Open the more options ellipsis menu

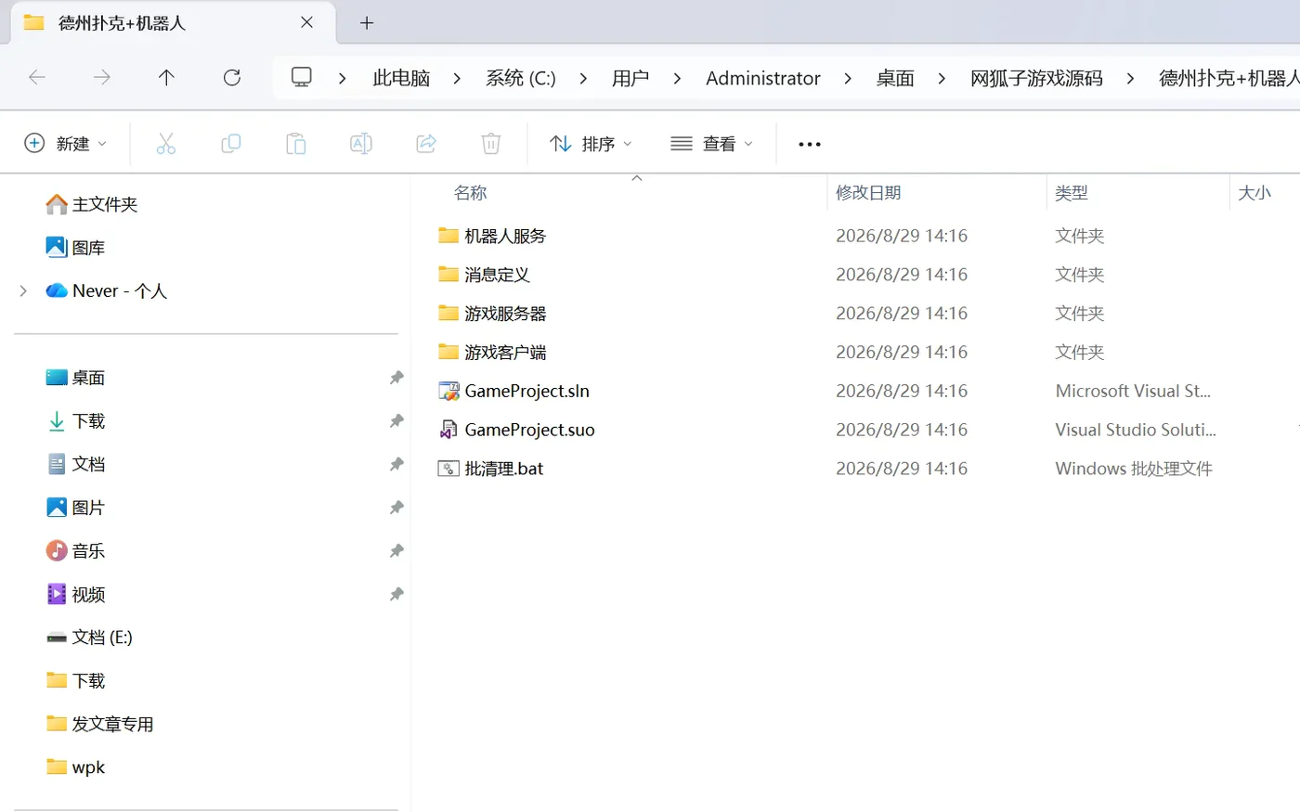(810, 144)
